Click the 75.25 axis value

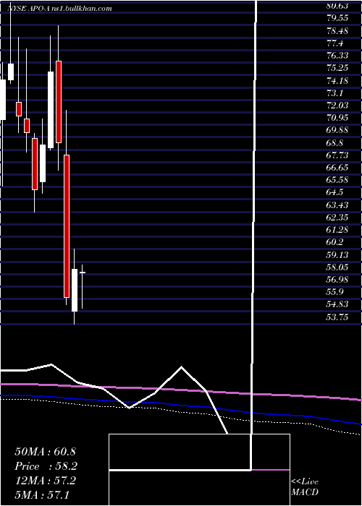point(337,68)
